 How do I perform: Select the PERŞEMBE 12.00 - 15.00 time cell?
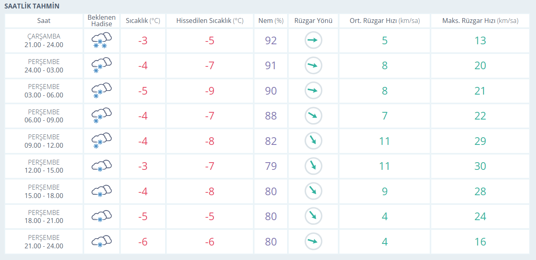point(44,166)
